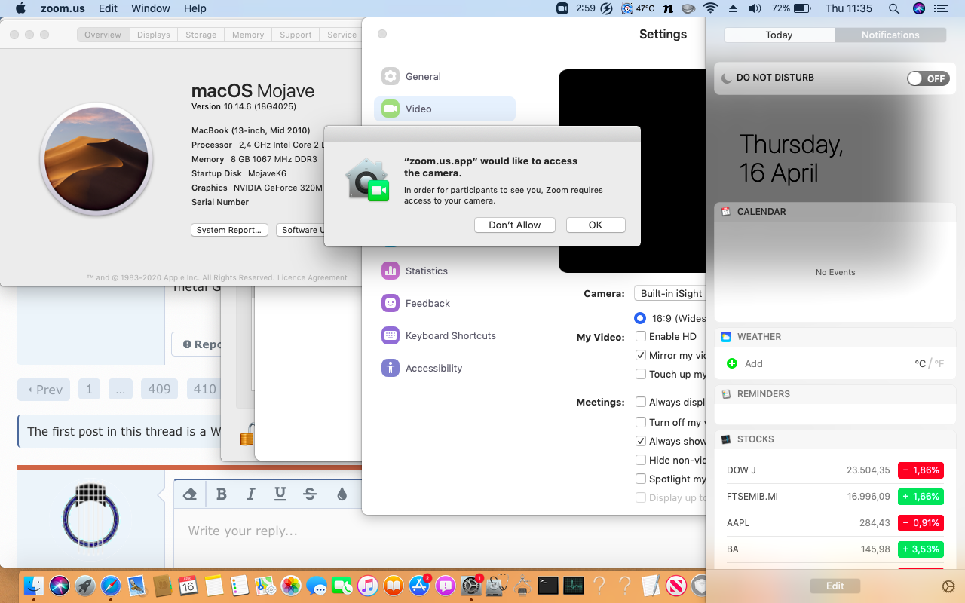
Task: Switch weather unit to °F
Action: 939,363
